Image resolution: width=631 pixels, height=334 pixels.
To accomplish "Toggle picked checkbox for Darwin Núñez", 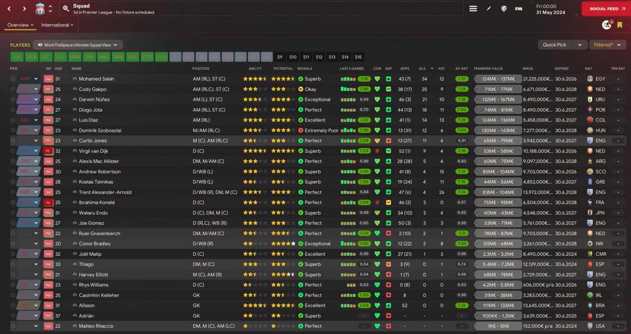I will [x=13, y=99].
